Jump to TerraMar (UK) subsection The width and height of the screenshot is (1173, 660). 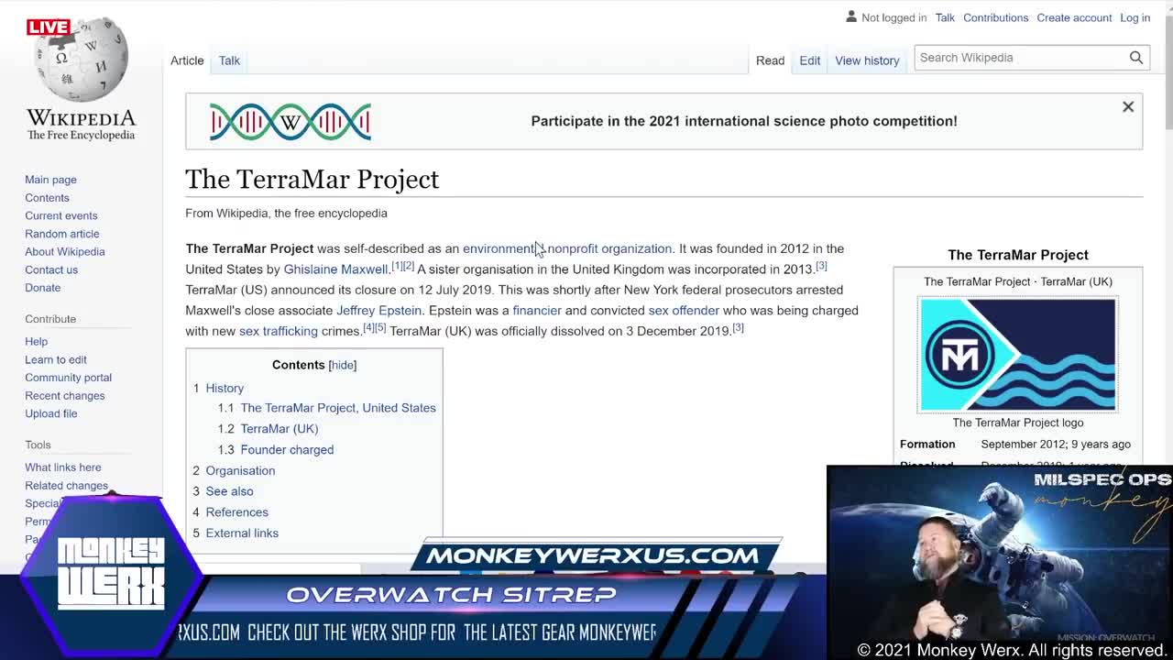click(x=279, y=429)
